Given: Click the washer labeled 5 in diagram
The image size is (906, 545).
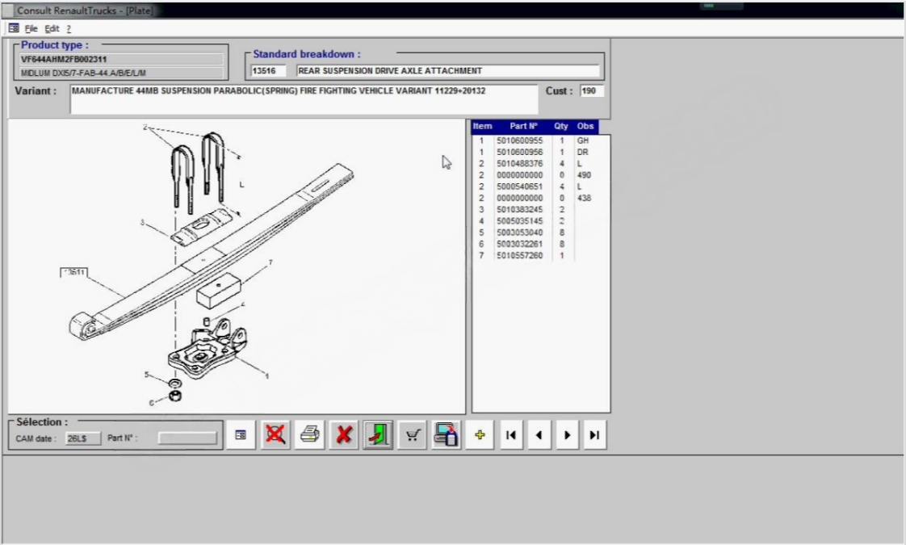Looking at the screenshot, I should coord(174,384).
